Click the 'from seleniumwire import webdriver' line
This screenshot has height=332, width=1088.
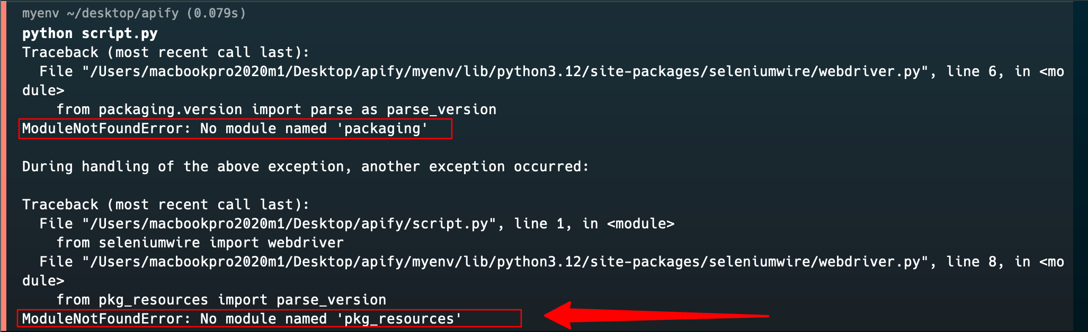tap(200, 243)
